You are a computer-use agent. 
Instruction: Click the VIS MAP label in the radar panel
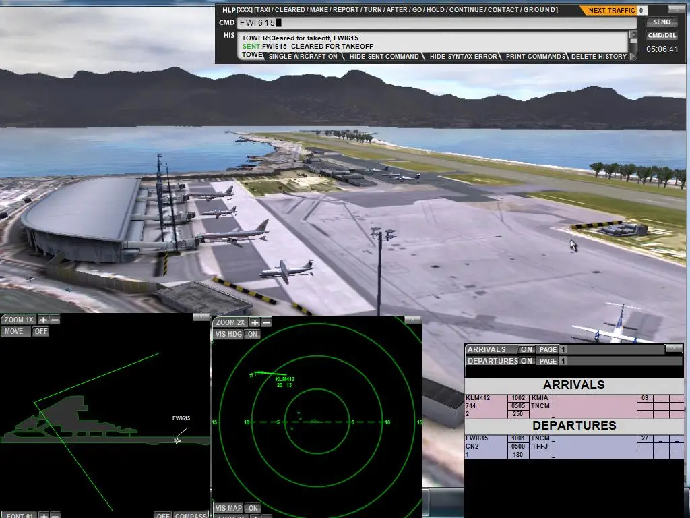(x=229, y=508)
